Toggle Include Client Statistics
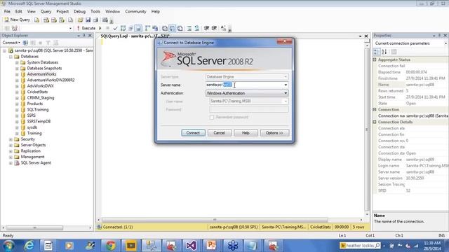 point(155,28)
